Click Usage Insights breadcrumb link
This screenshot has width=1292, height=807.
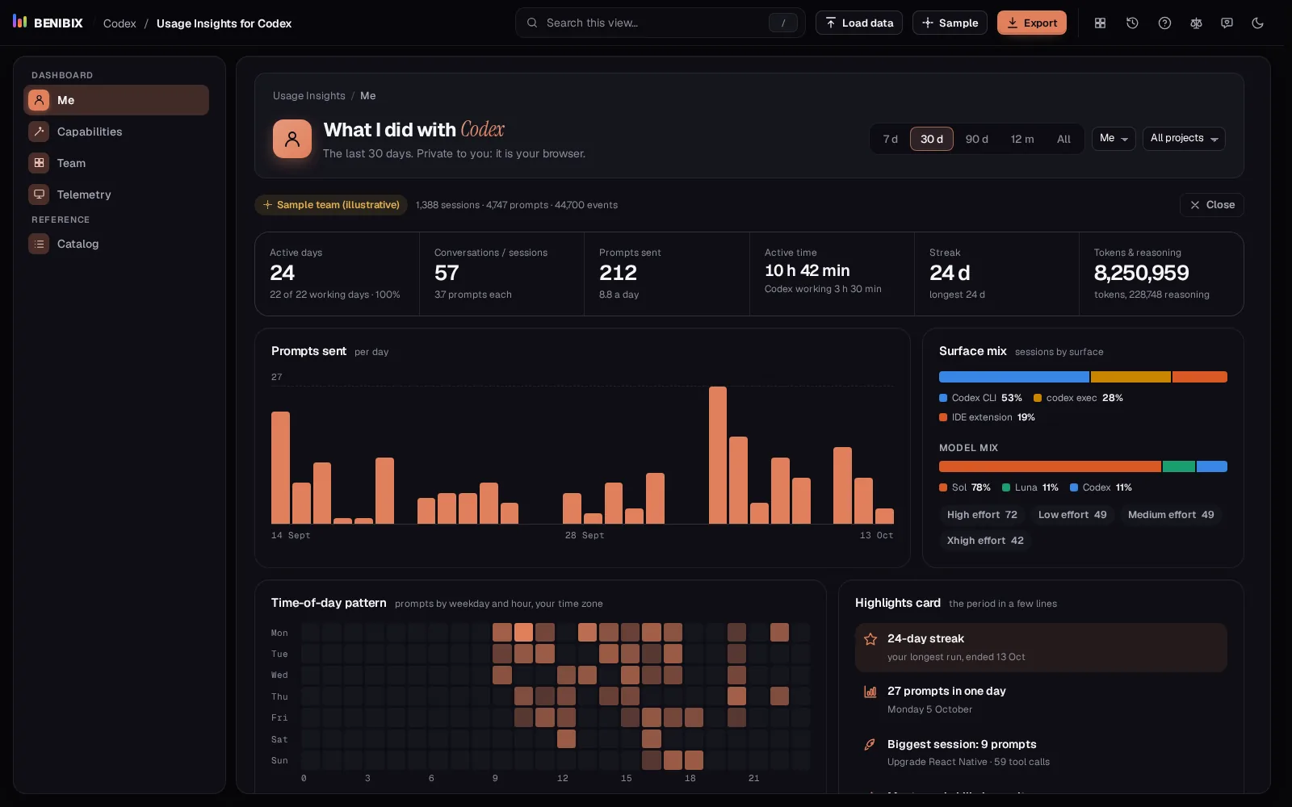[x=308, y=96]
